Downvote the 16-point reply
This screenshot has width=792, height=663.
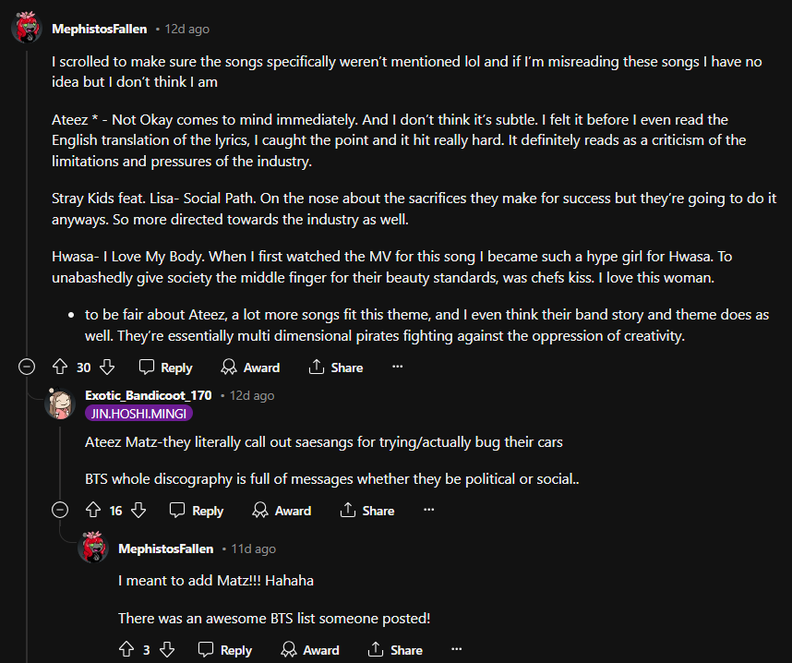coord(138,511)
